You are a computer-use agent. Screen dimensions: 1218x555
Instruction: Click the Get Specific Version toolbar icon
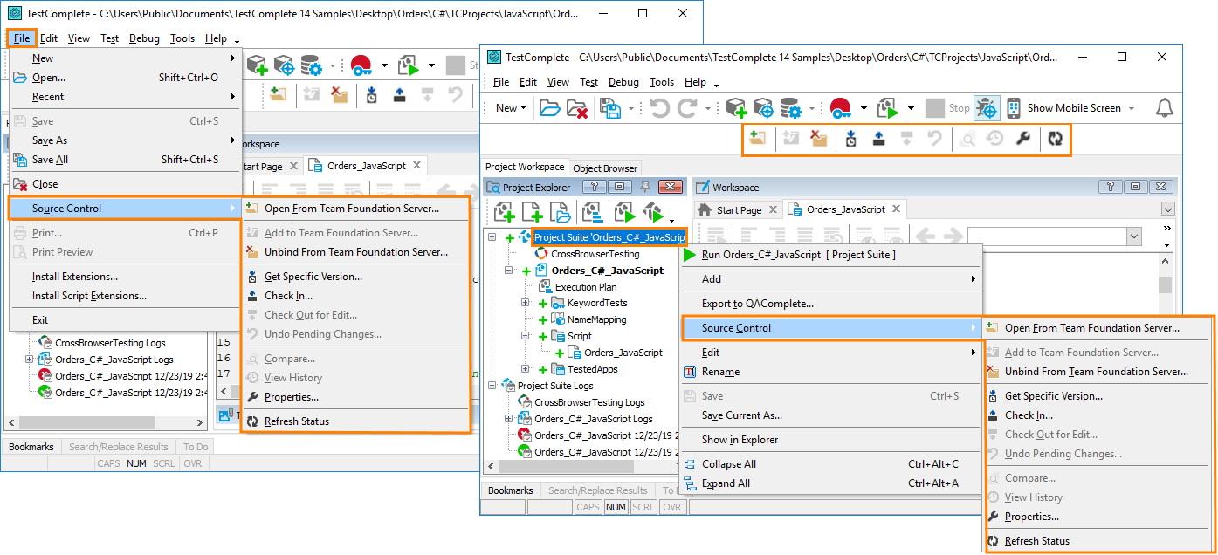[x=850, y=139]
